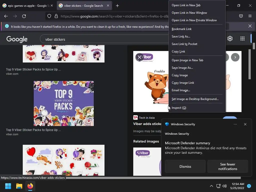This screenshot has height=192, width=256.
Task: Click the page vertical scrollbar thumb
Action: click(x=254, y=46)
